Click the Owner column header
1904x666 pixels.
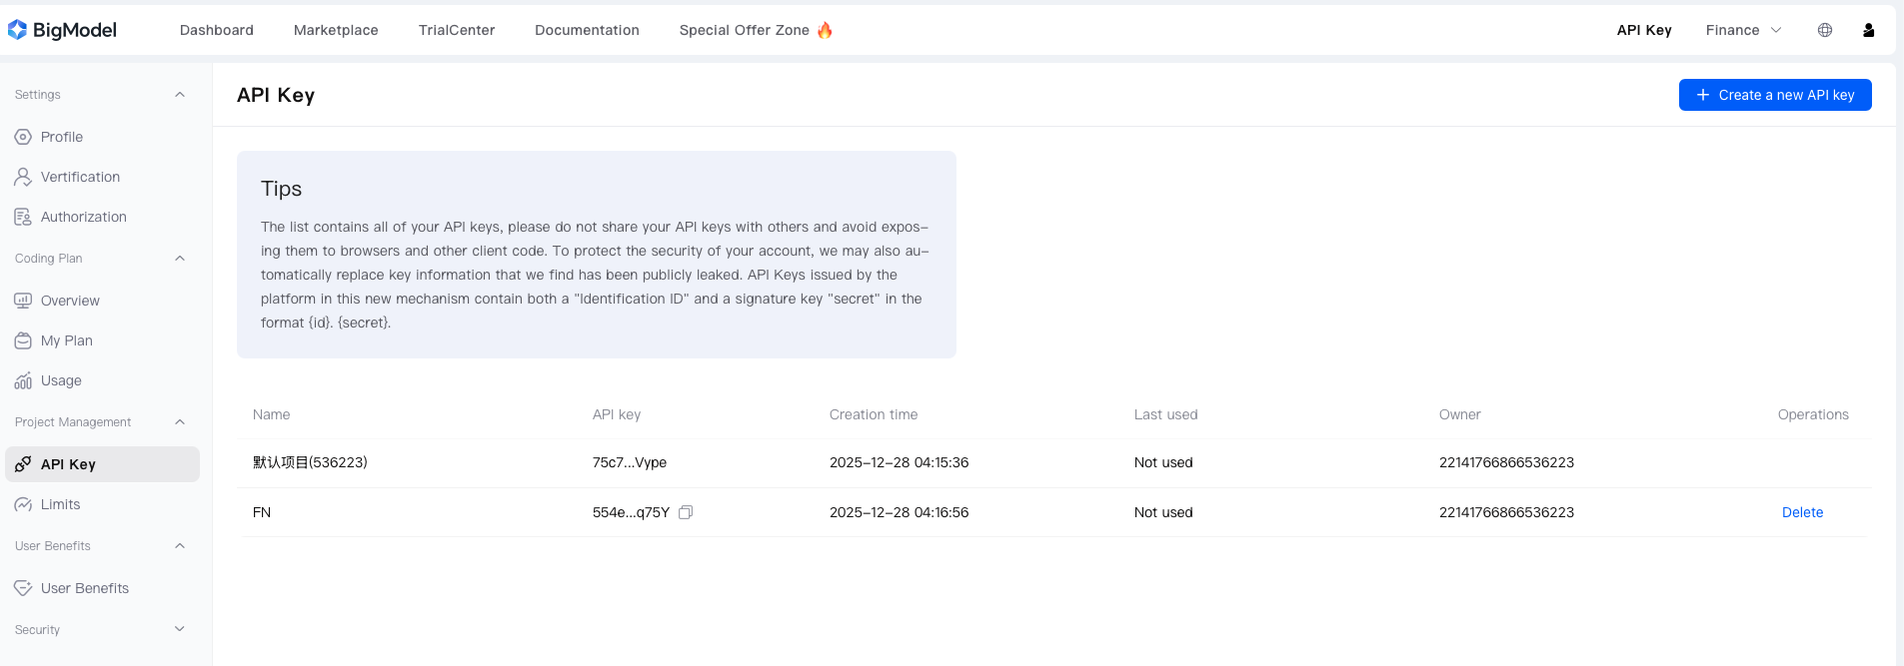coord(1460,414)
